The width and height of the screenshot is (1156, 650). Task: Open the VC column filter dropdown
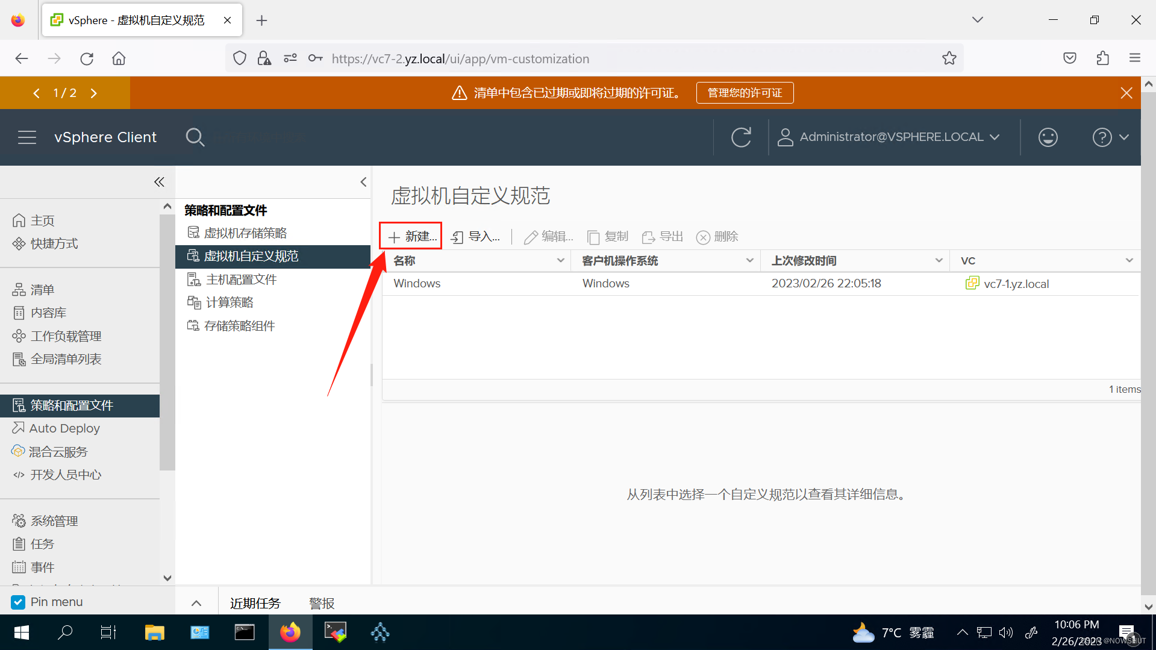click(x=1129, y=260)
